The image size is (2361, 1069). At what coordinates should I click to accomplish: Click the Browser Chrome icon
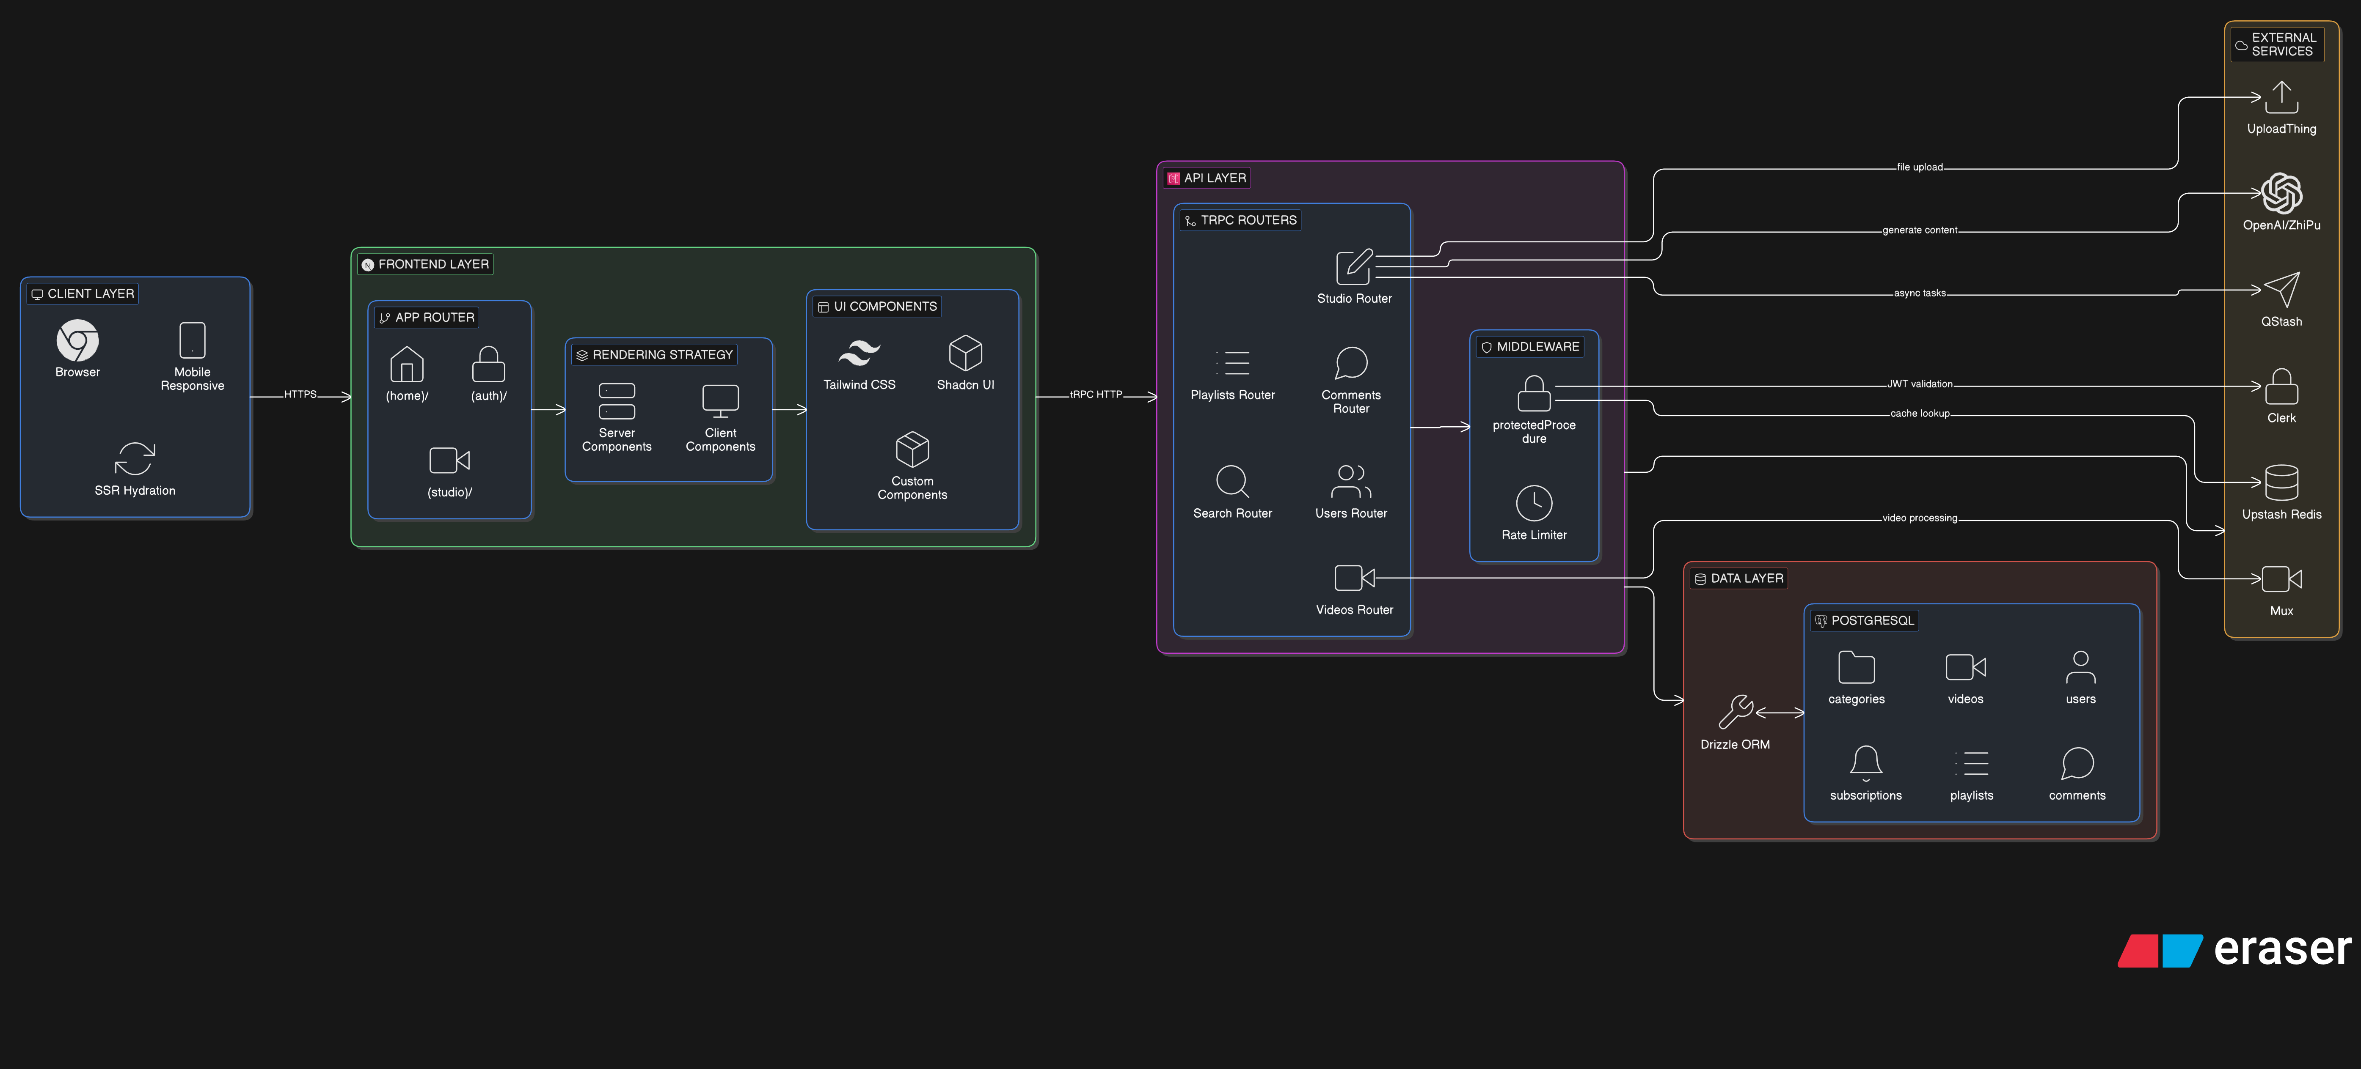(78, 341)
